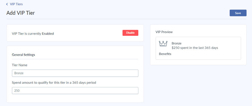
Task: Click the Bronze tier name in preview
Action: click(x=176, y=43)
